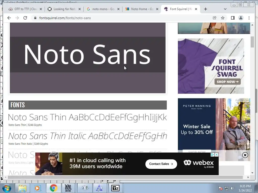
Task: Click Contact Sales on the webex ad
Action: (161, 164)
